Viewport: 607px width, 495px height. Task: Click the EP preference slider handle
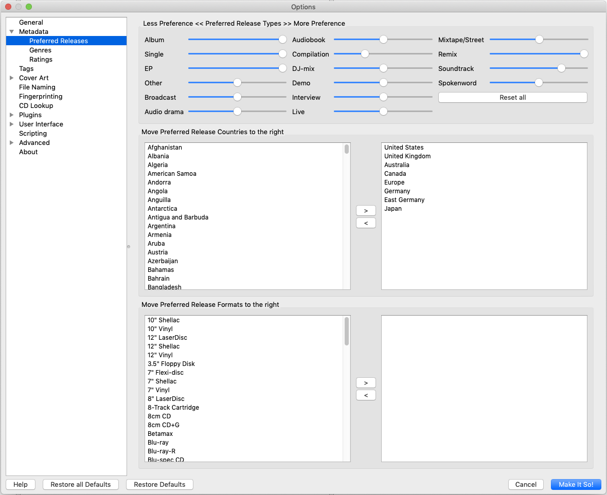coord(282,68)
